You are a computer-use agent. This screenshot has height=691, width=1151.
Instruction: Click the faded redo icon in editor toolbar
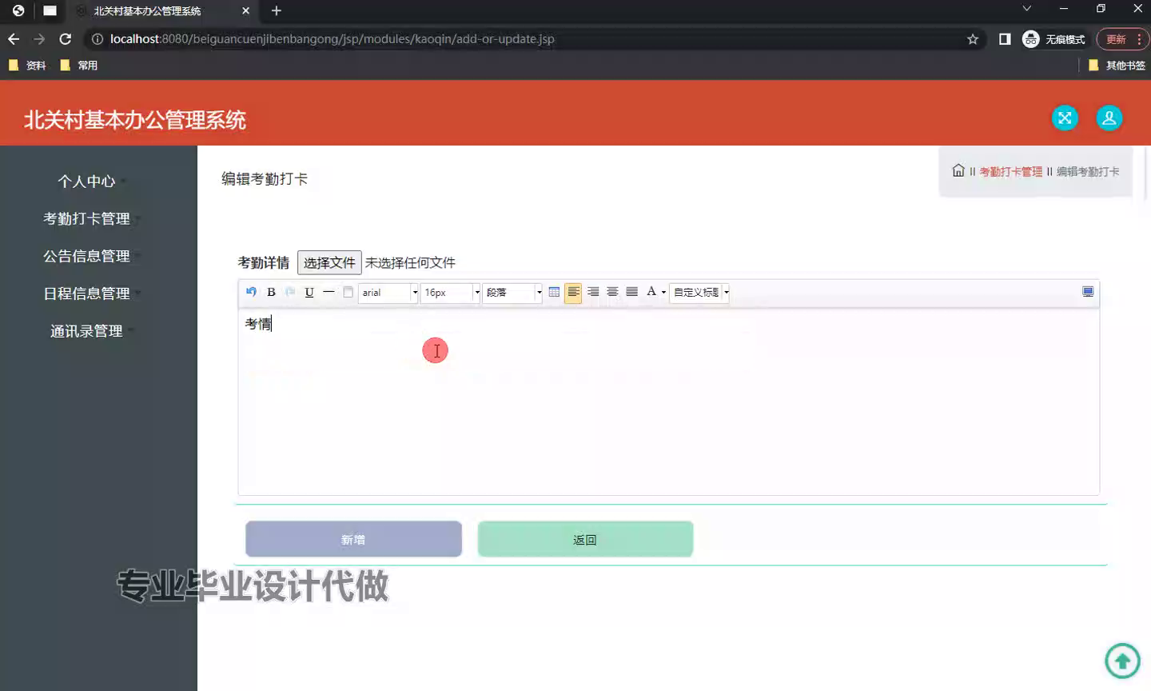290,292
